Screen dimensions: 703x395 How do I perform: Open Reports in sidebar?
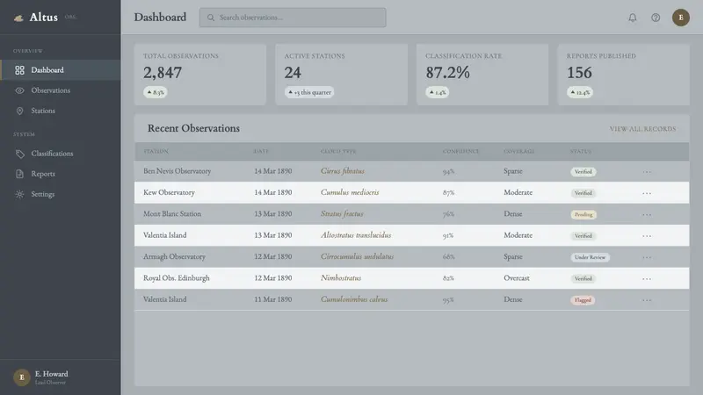(x=61, y=174)
